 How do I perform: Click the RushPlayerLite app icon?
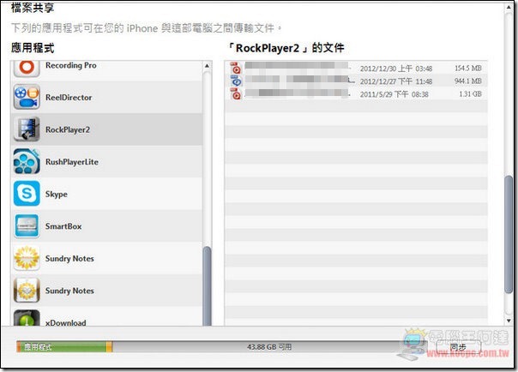pyautogui.click(x=27, y=161)
